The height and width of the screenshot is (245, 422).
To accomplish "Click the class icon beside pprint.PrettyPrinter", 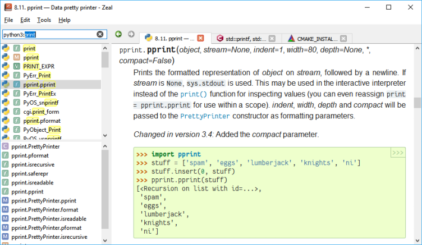I will [5, 146].
